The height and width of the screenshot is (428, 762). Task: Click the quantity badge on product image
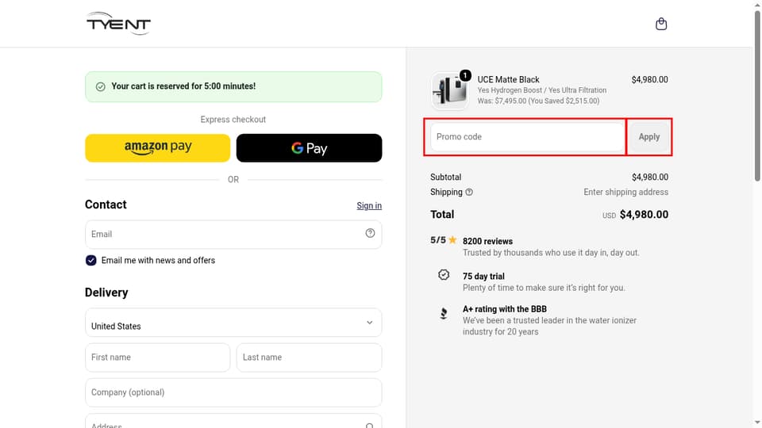pos(465,75)
